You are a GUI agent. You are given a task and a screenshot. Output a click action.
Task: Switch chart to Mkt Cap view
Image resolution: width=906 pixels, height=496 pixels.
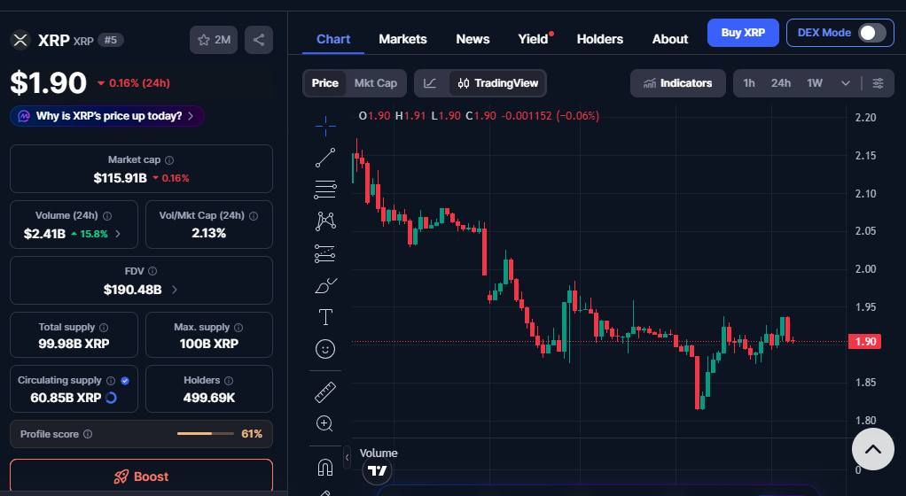(x=376, y=83)
